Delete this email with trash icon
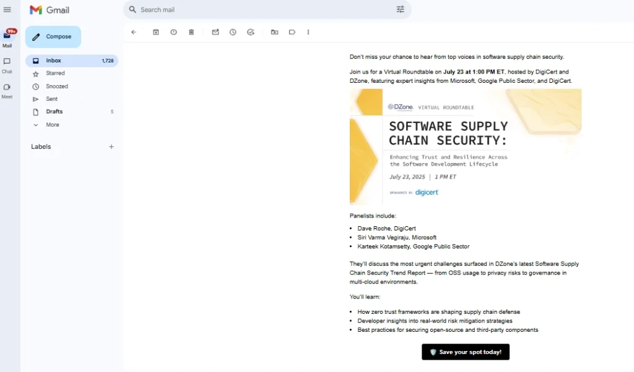Viewport: 634px width, 372px height. 191,32
